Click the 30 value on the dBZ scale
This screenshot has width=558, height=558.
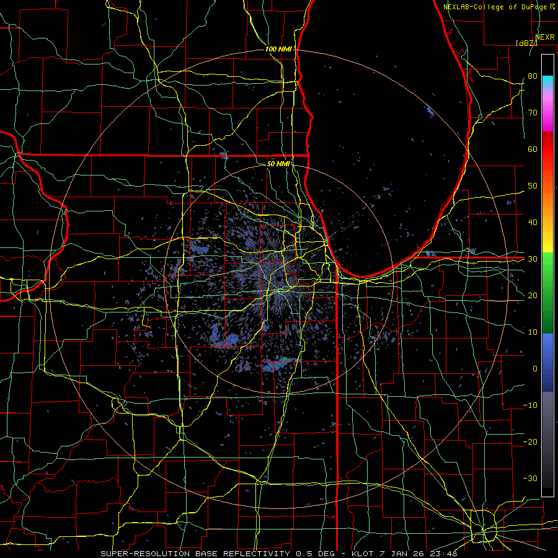[533, 259]
